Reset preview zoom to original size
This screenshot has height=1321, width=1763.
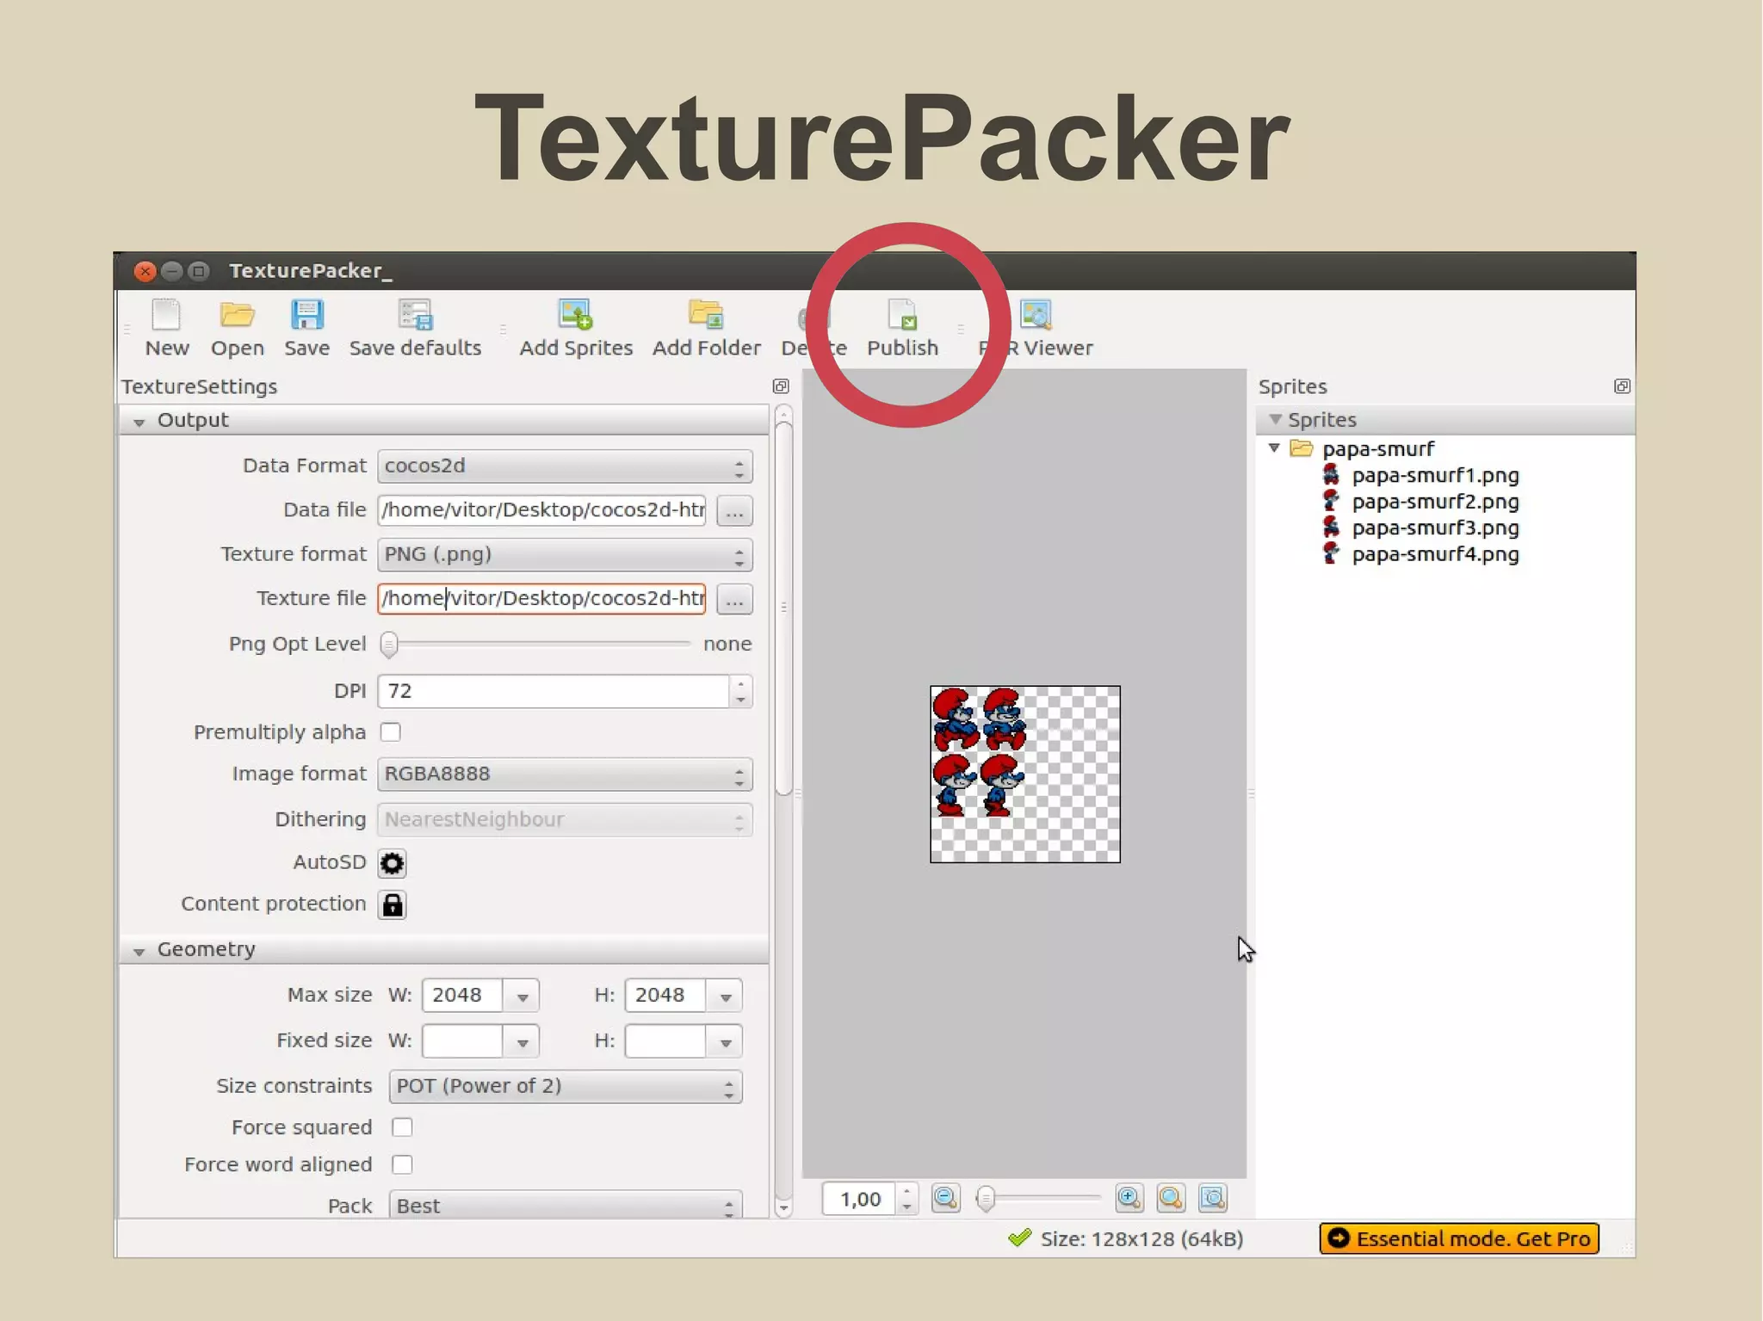click(x=1171, y=1198)
